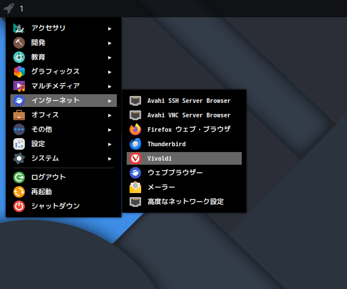The width and height of the screenshot is (347, 289).
Task: Click the メーラー envelope icon
Action: click(x=135, y=187)
